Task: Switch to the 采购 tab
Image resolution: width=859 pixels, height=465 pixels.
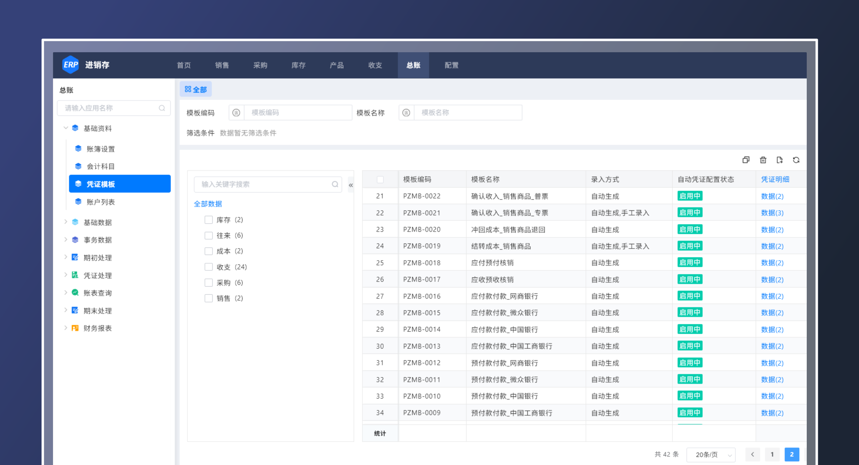Action: tap(260, 65)
